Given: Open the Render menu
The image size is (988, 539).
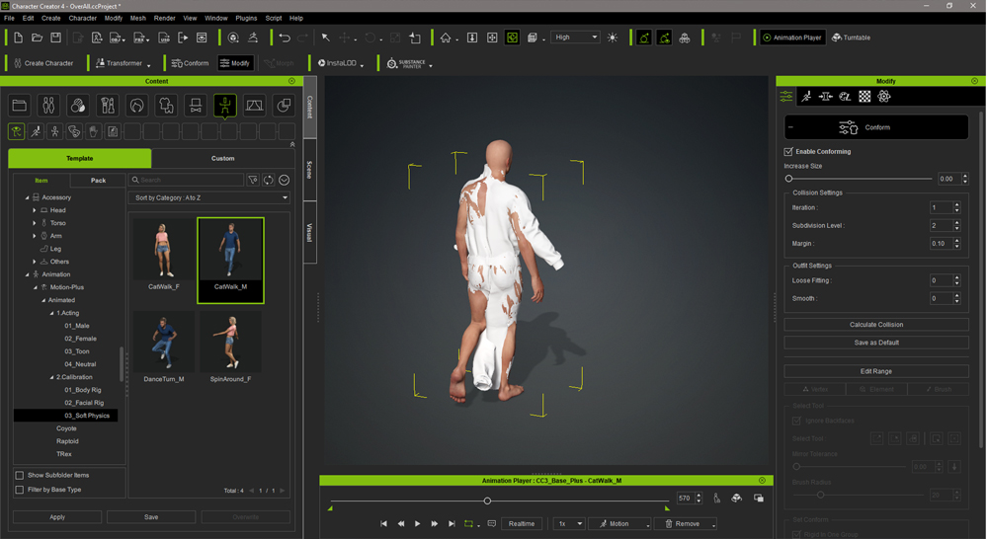Looking at the screenshot, I should [x=164, y=18].
